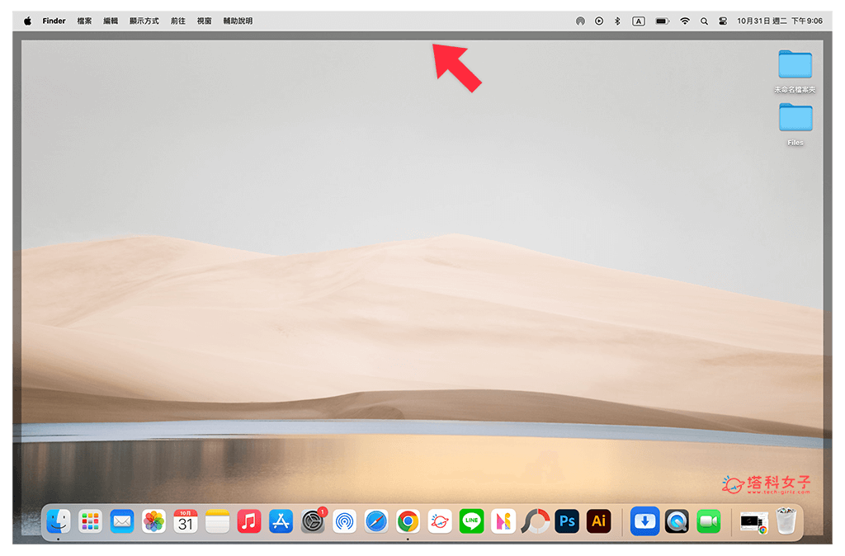Image resolution: width=845 pixels, height=556 pixels.
Task: Open Control Center in the menu bar
Action: pyautogui.click(x=724, y=21)
